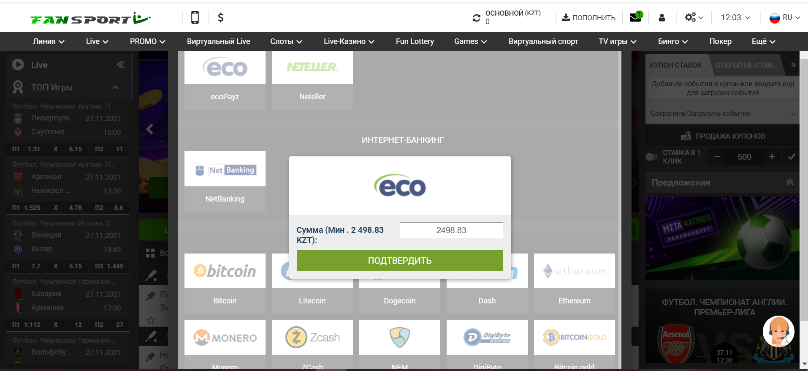Open the PROMO menu
The height and width of the screenshot is (371, 808).
pos(147,41)
